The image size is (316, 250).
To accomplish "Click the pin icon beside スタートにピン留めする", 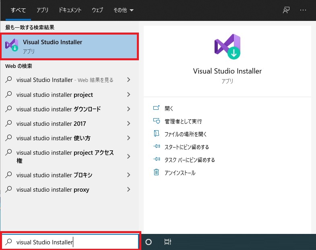I will click(157, 146).
